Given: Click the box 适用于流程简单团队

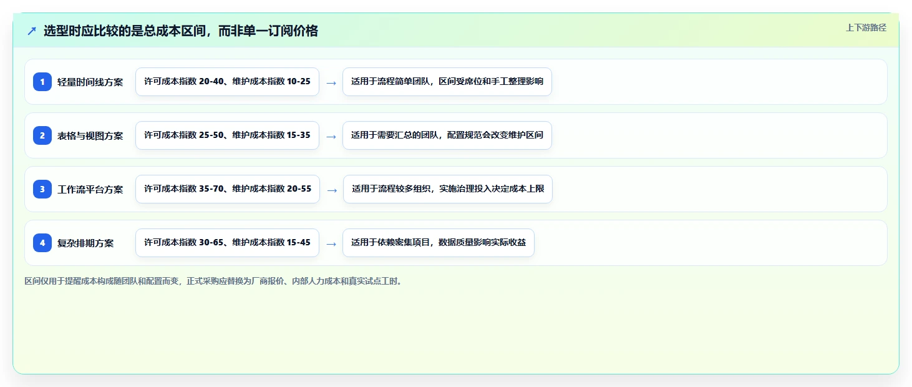Looking at the screenshot, I should [x=447, y=82].
